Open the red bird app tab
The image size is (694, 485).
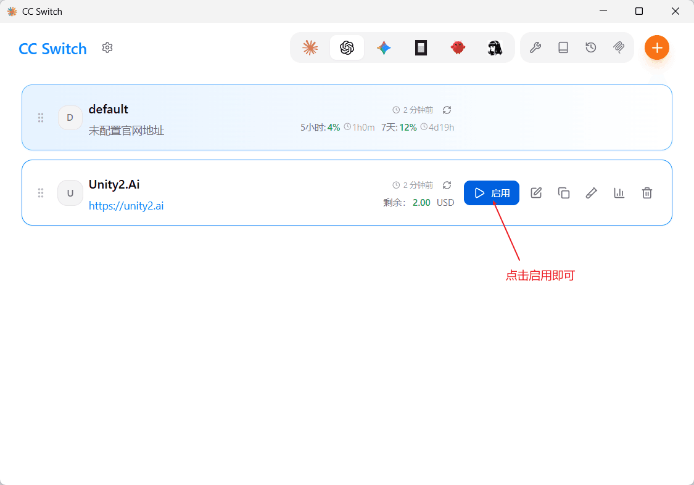pos(458,47)
